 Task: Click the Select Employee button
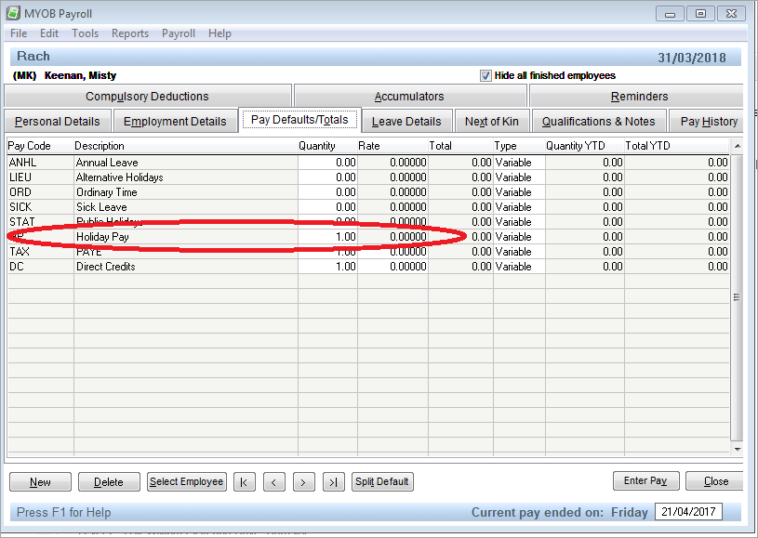pos(187,481)
